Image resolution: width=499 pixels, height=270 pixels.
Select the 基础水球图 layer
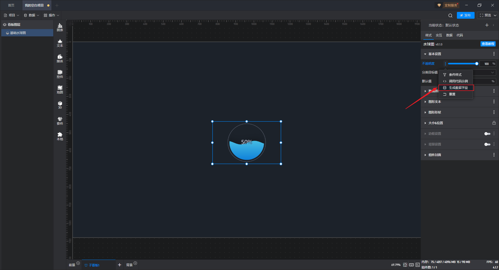tap(27, 33)
